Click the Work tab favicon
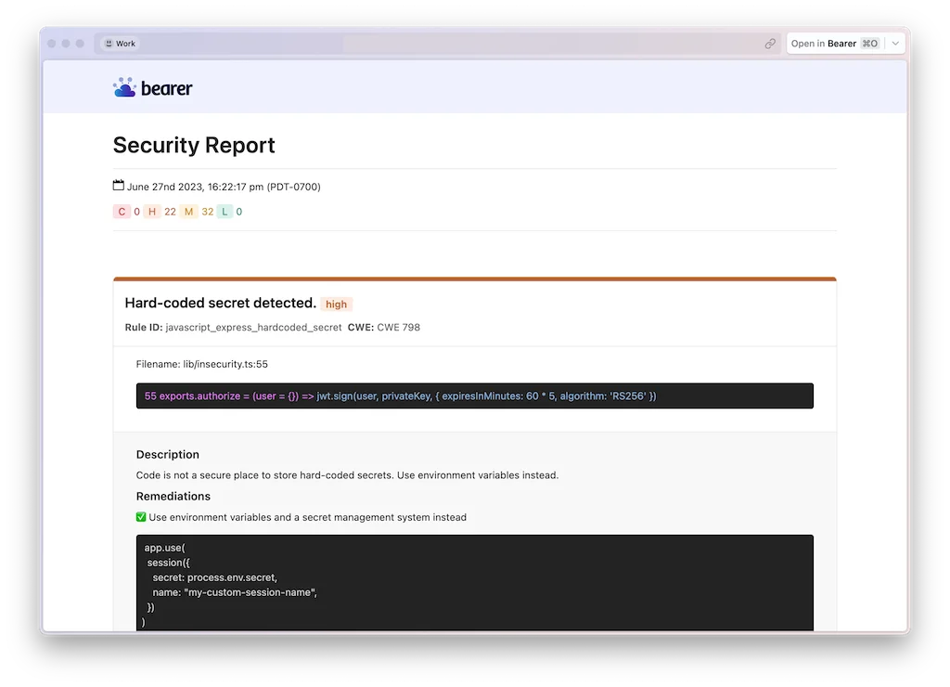This screenshot has width=950, height=687. coord(110,43)
